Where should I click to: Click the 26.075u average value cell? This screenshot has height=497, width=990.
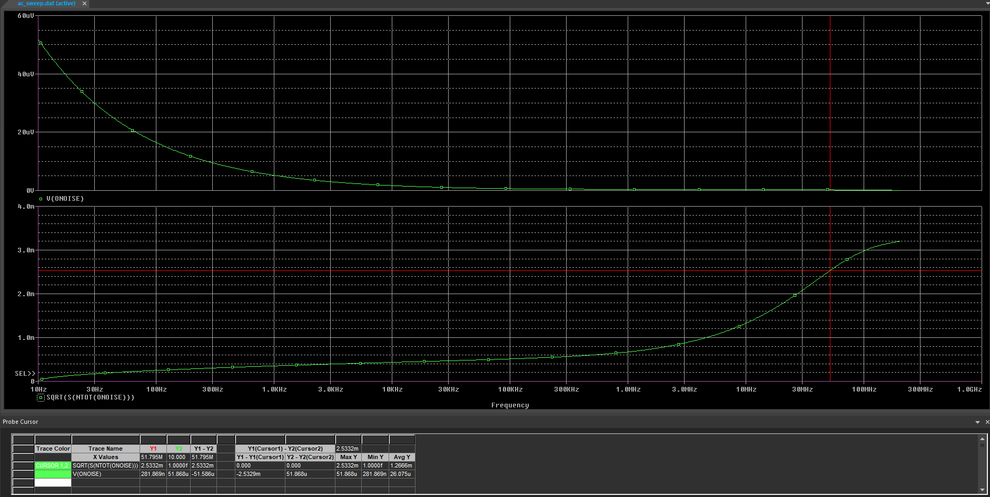[402, 474]
